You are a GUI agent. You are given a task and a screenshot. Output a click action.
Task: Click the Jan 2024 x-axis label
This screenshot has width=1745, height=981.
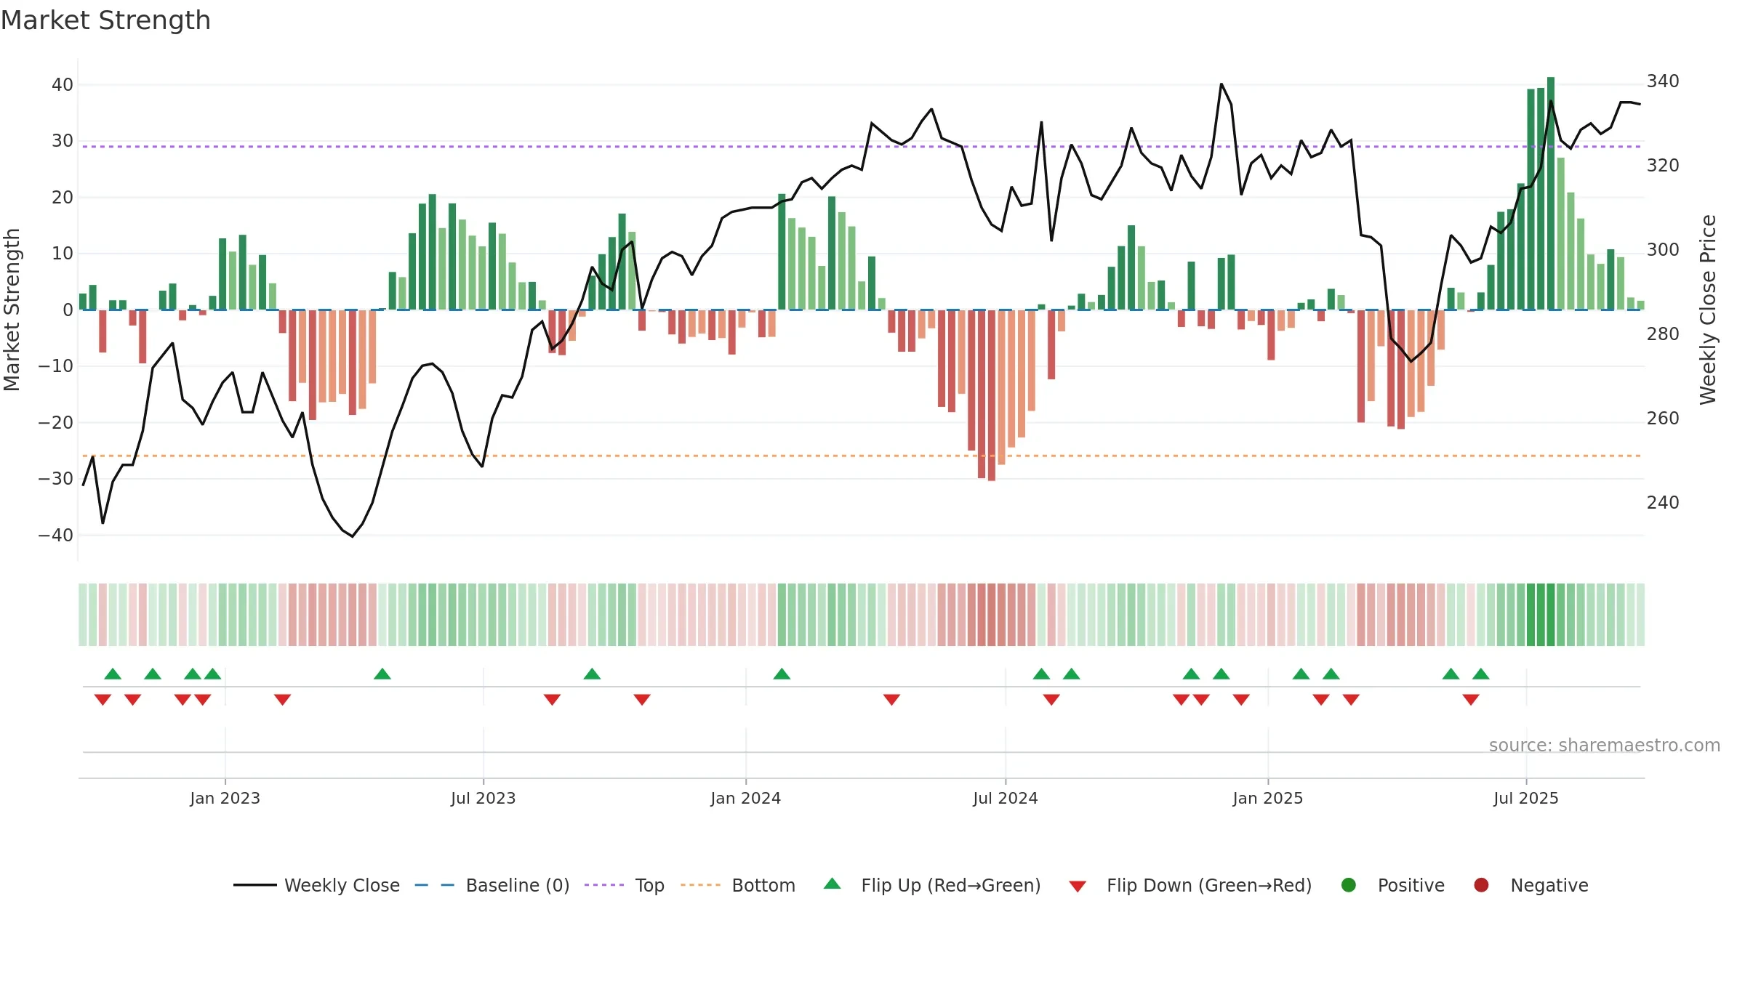click(745, 798)
